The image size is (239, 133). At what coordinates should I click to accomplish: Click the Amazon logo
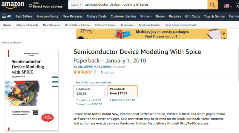(13, 5)
